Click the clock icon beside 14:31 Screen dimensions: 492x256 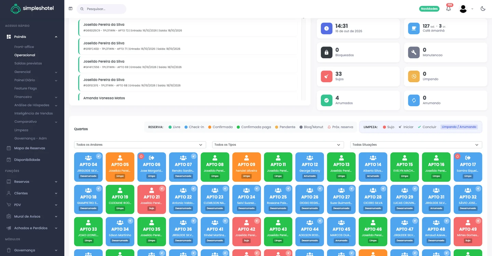click(327, 28)
